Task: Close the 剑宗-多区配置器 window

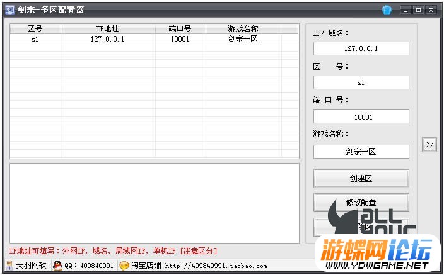Action: tap(431, 10)
